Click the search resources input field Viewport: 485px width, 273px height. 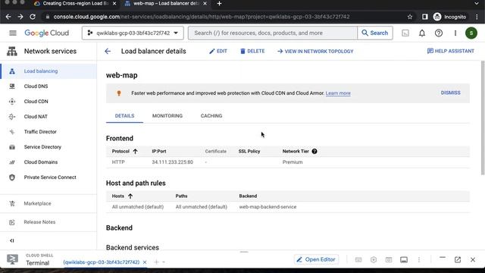coord(273,33)
